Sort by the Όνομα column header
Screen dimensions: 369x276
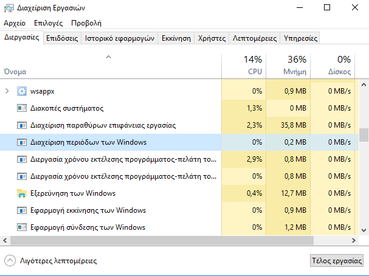(111, 66)
